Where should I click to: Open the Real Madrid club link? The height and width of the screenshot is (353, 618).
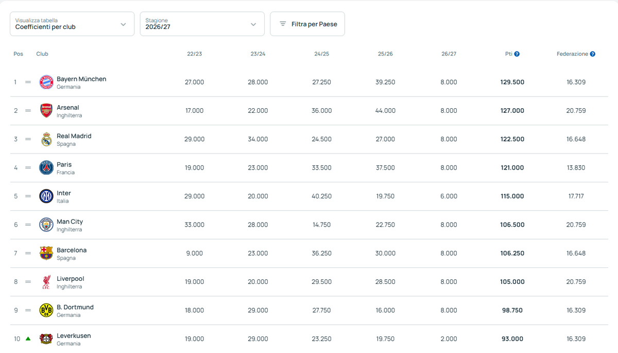[74, 136]
